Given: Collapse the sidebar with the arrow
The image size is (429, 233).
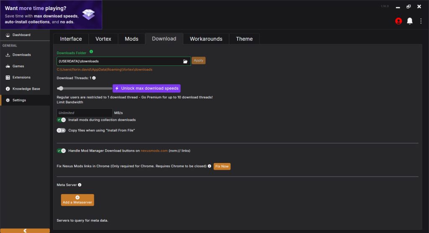Looking at the screenshot, I should [25, 230].
